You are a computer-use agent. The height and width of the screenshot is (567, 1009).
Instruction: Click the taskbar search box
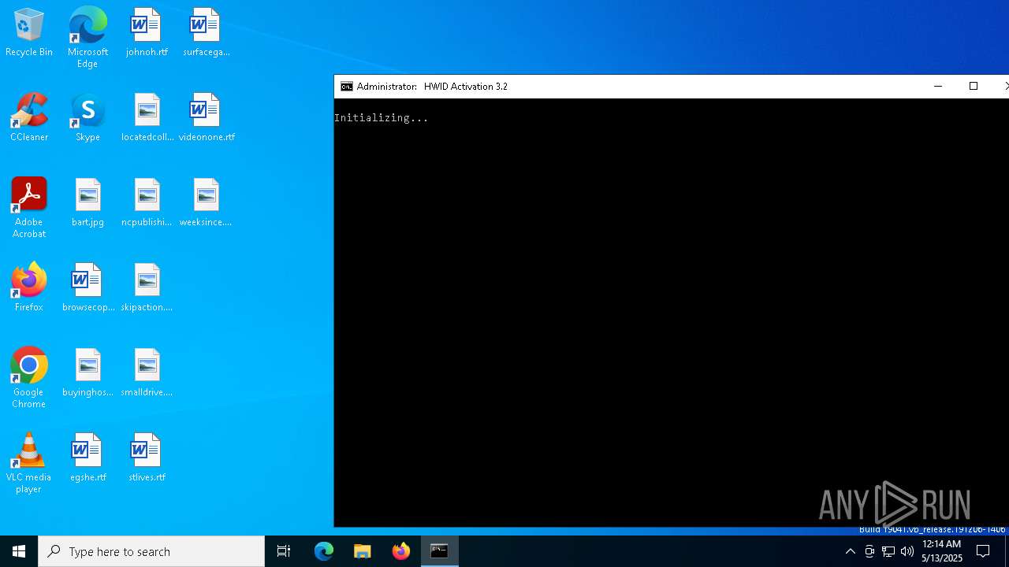point(151,551)
